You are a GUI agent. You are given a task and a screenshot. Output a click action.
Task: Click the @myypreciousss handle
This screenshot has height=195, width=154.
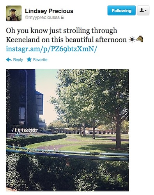[x=42, y=17]
